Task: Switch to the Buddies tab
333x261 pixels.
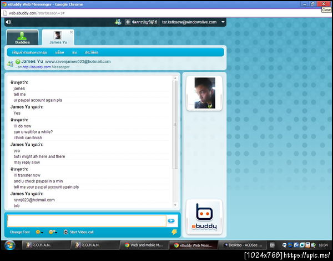Action: 22,37
